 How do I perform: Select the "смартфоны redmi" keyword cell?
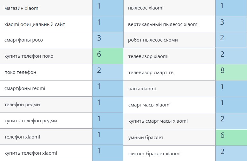(25, 88)
